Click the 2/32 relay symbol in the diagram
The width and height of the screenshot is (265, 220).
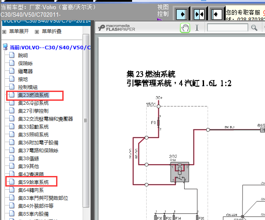(x=180, y=172)
